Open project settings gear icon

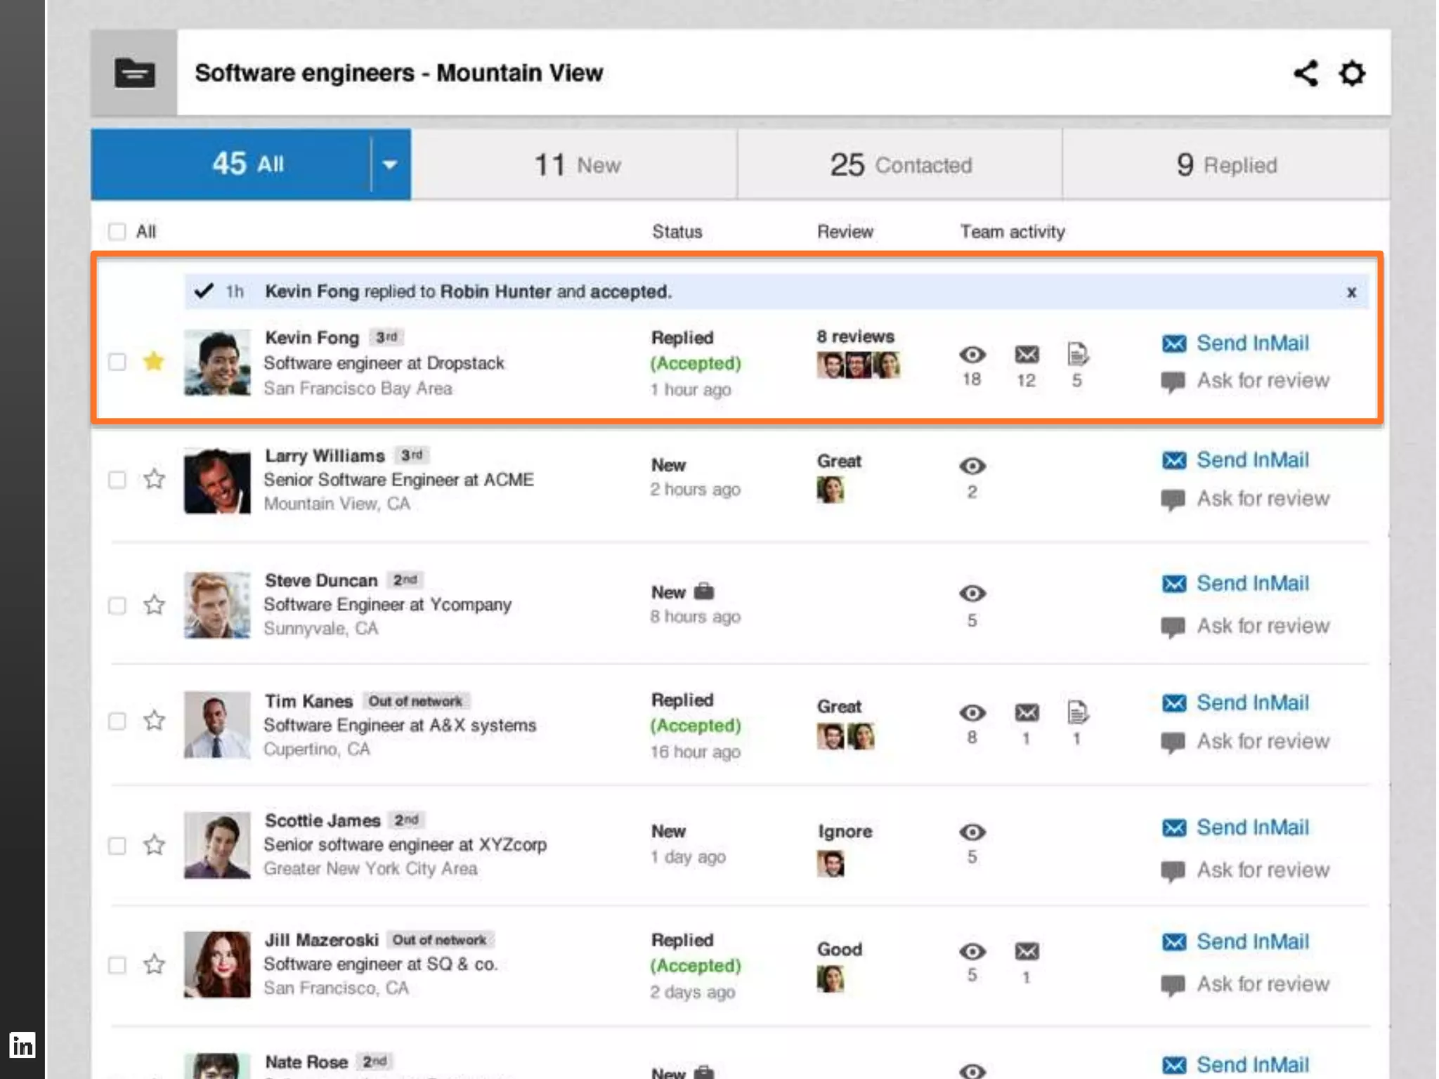tap(1352, 73)
